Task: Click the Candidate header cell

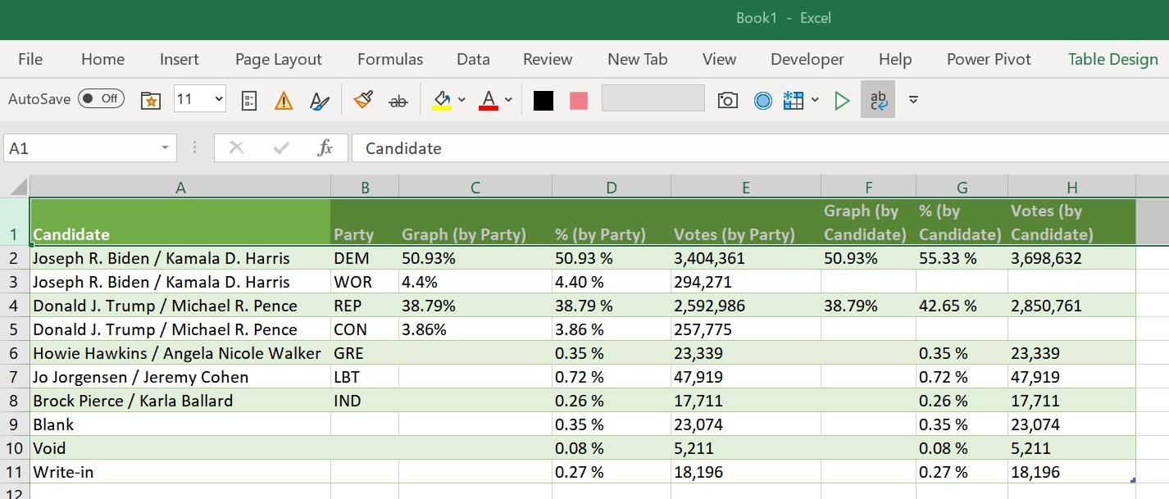Action: click(180, 221)
